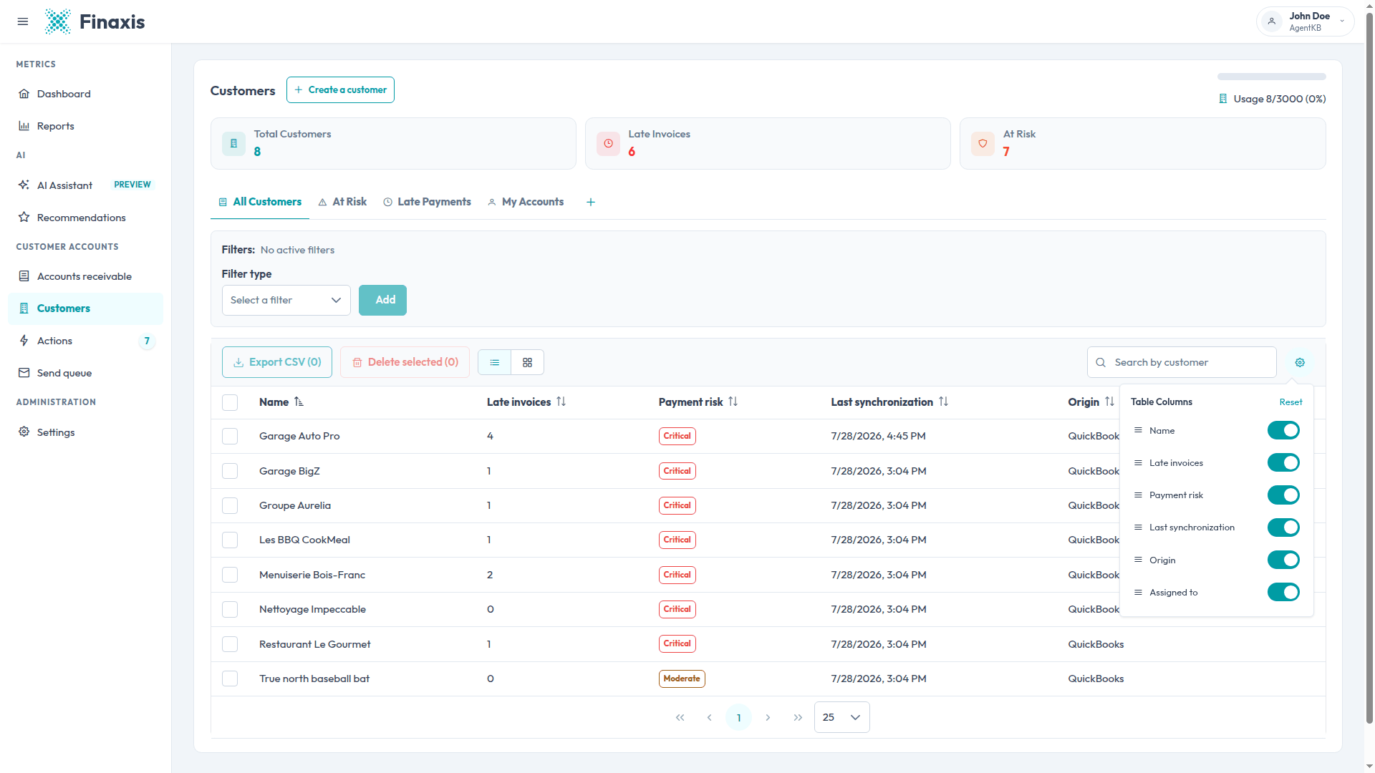Screen dimensions: 1375x773
Task: Click the At Risk shield icon
Action: [x=983, y=143]
